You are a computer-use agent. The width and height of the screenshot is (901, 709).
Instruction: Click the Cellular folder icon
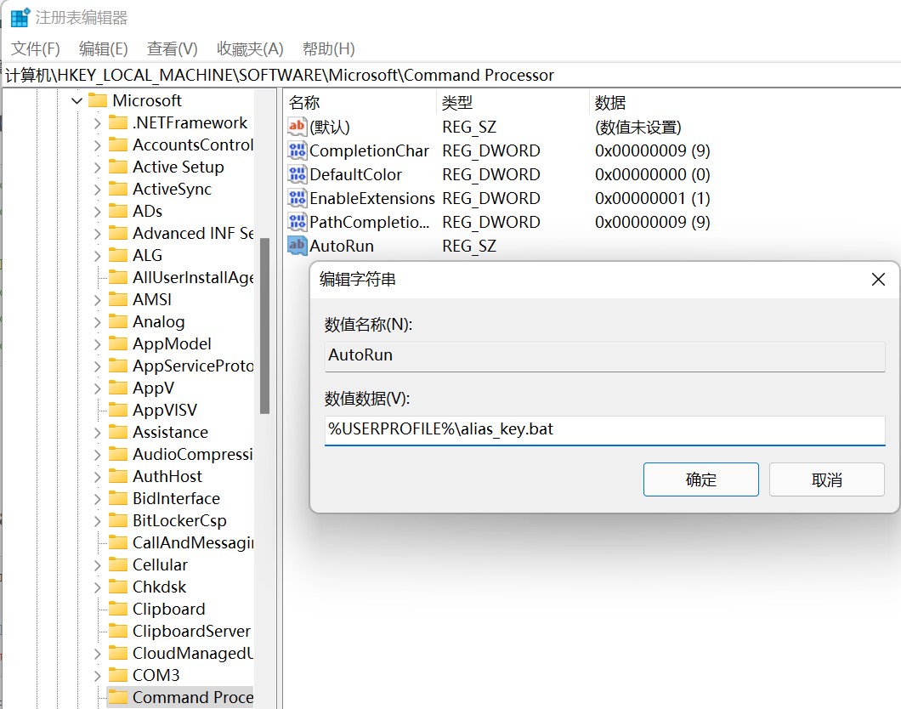[118, 564]
